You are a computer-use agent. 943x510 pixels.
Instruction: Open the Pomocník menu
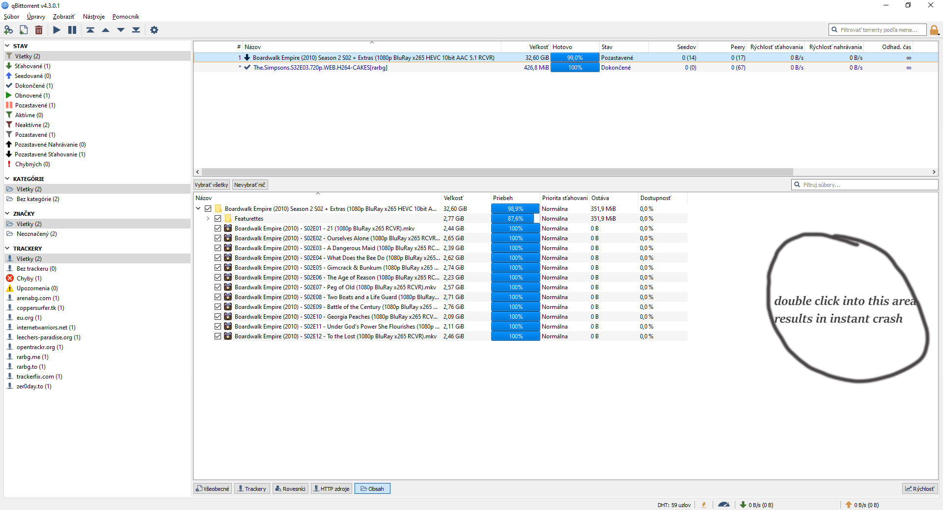coord(126,17)
